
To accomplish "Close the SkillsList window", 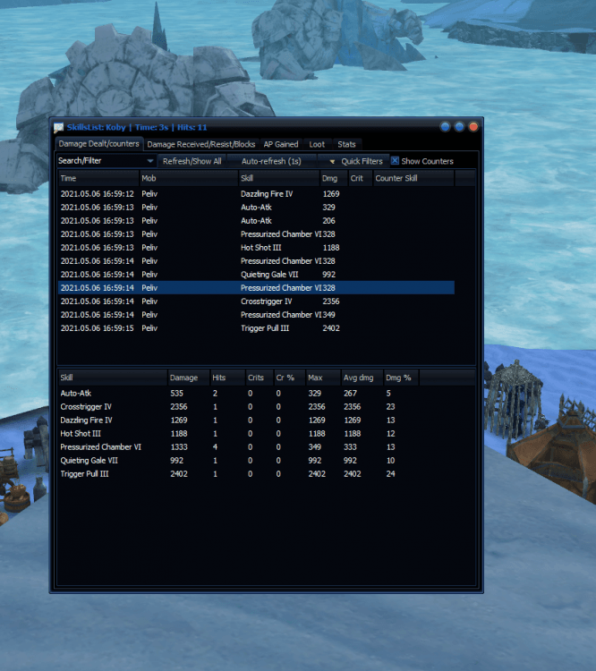I will tap(473, 127).
